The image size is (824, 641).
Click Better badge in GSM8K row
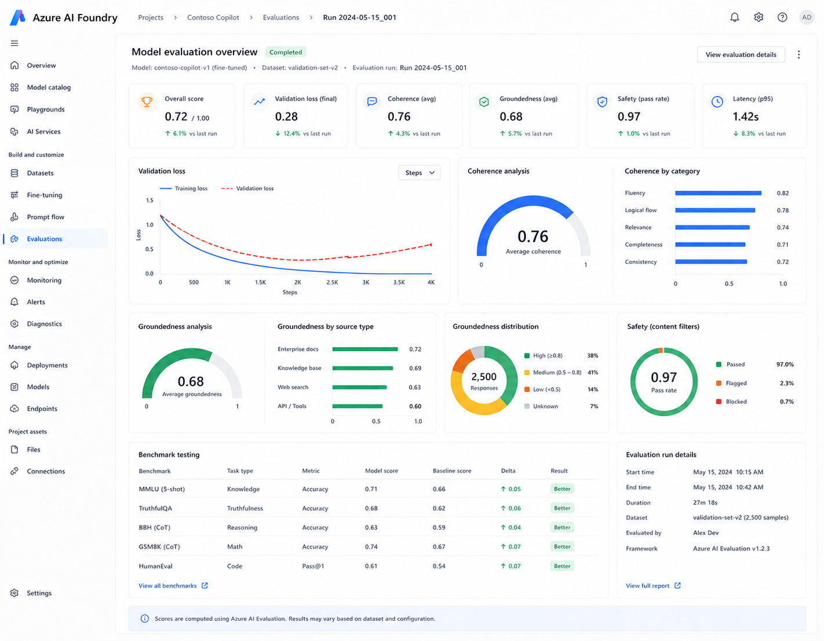[562, 547]
